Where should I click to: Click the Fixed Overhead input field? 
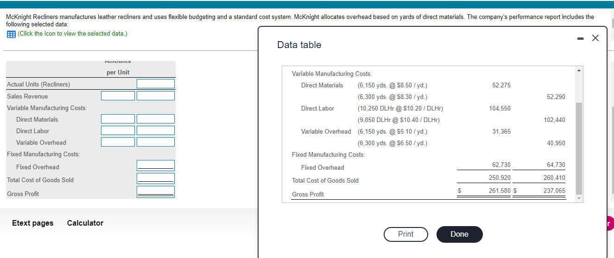coord(156,166)
